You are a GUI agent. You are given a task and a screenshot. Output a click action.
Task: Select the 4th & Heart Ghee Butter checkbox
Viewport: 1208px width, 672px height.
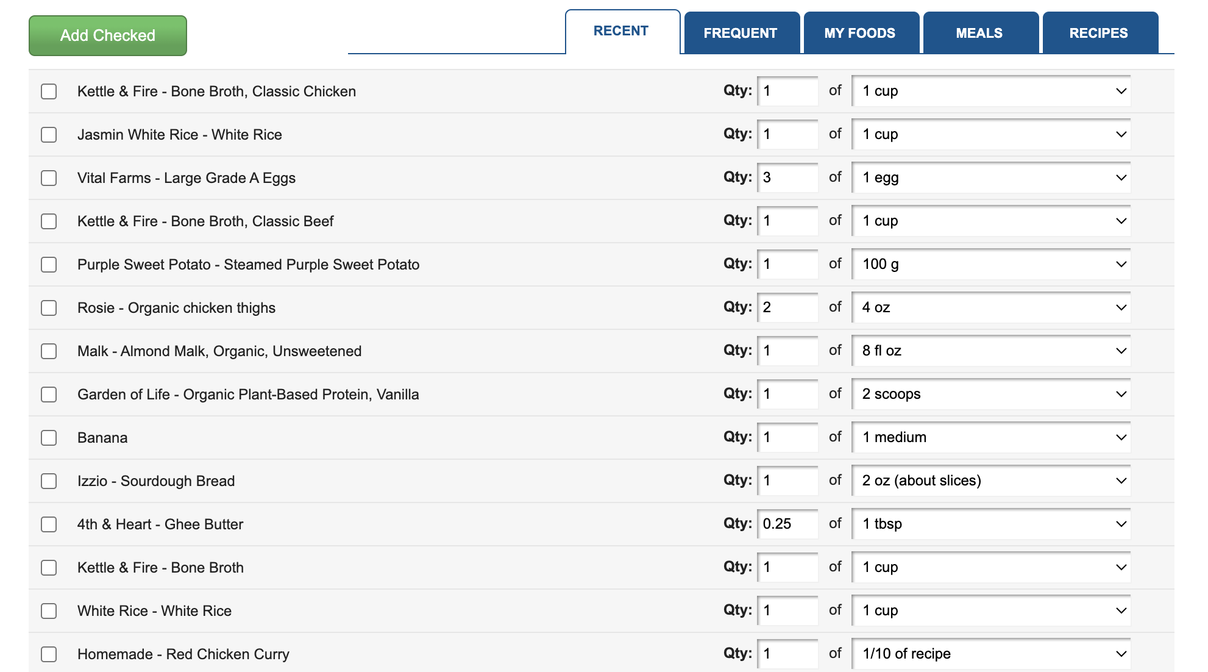49,524
